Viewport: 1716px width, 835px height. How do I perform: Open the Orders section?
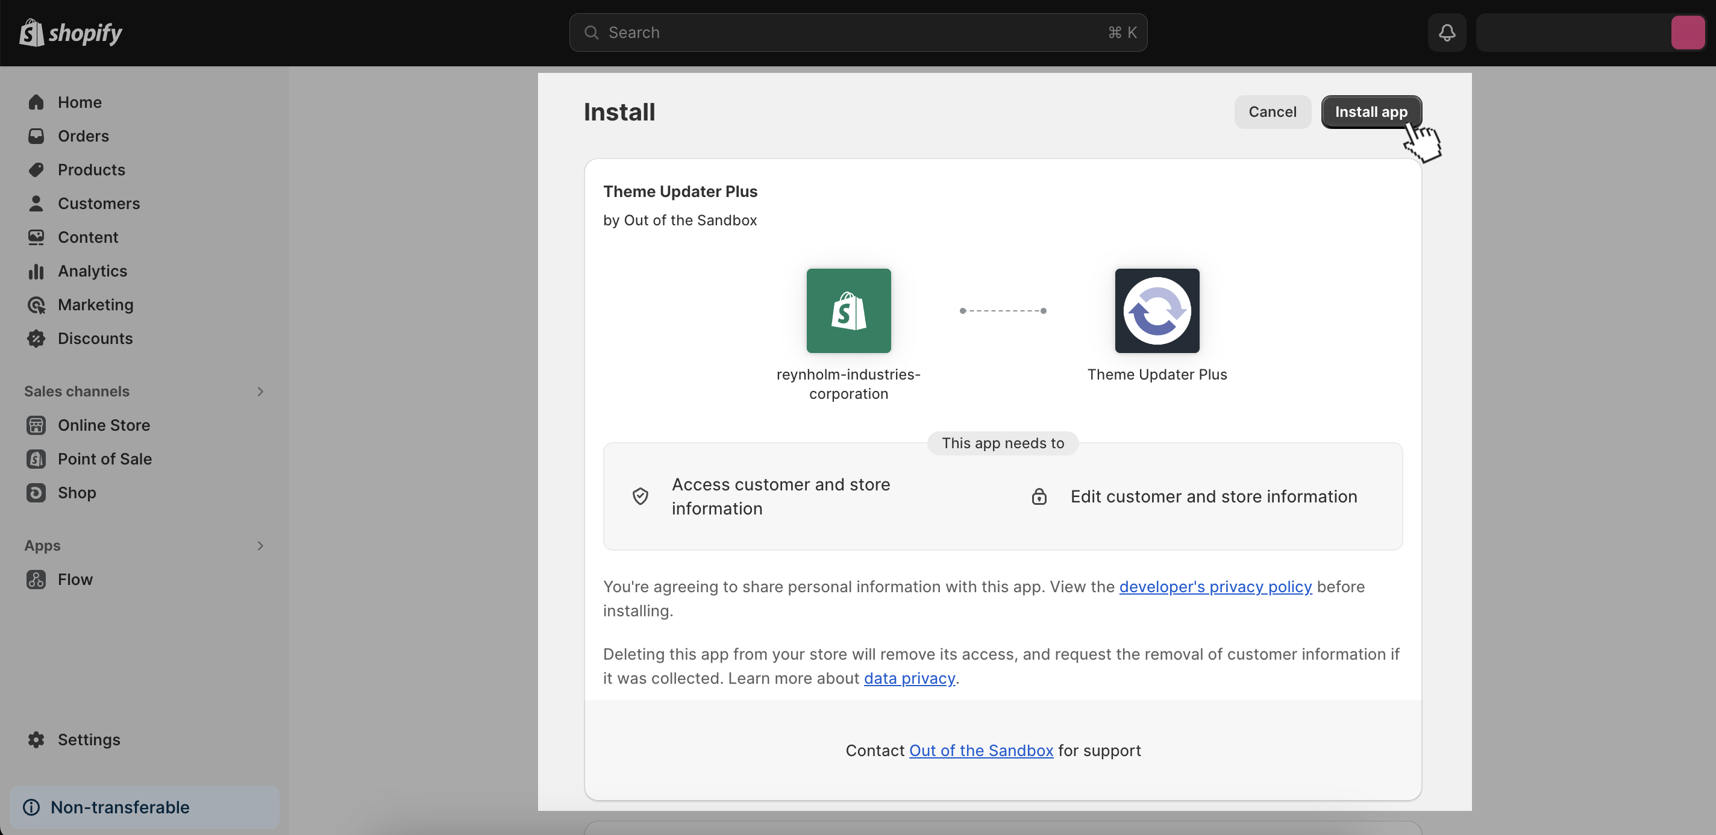[83, 136]
